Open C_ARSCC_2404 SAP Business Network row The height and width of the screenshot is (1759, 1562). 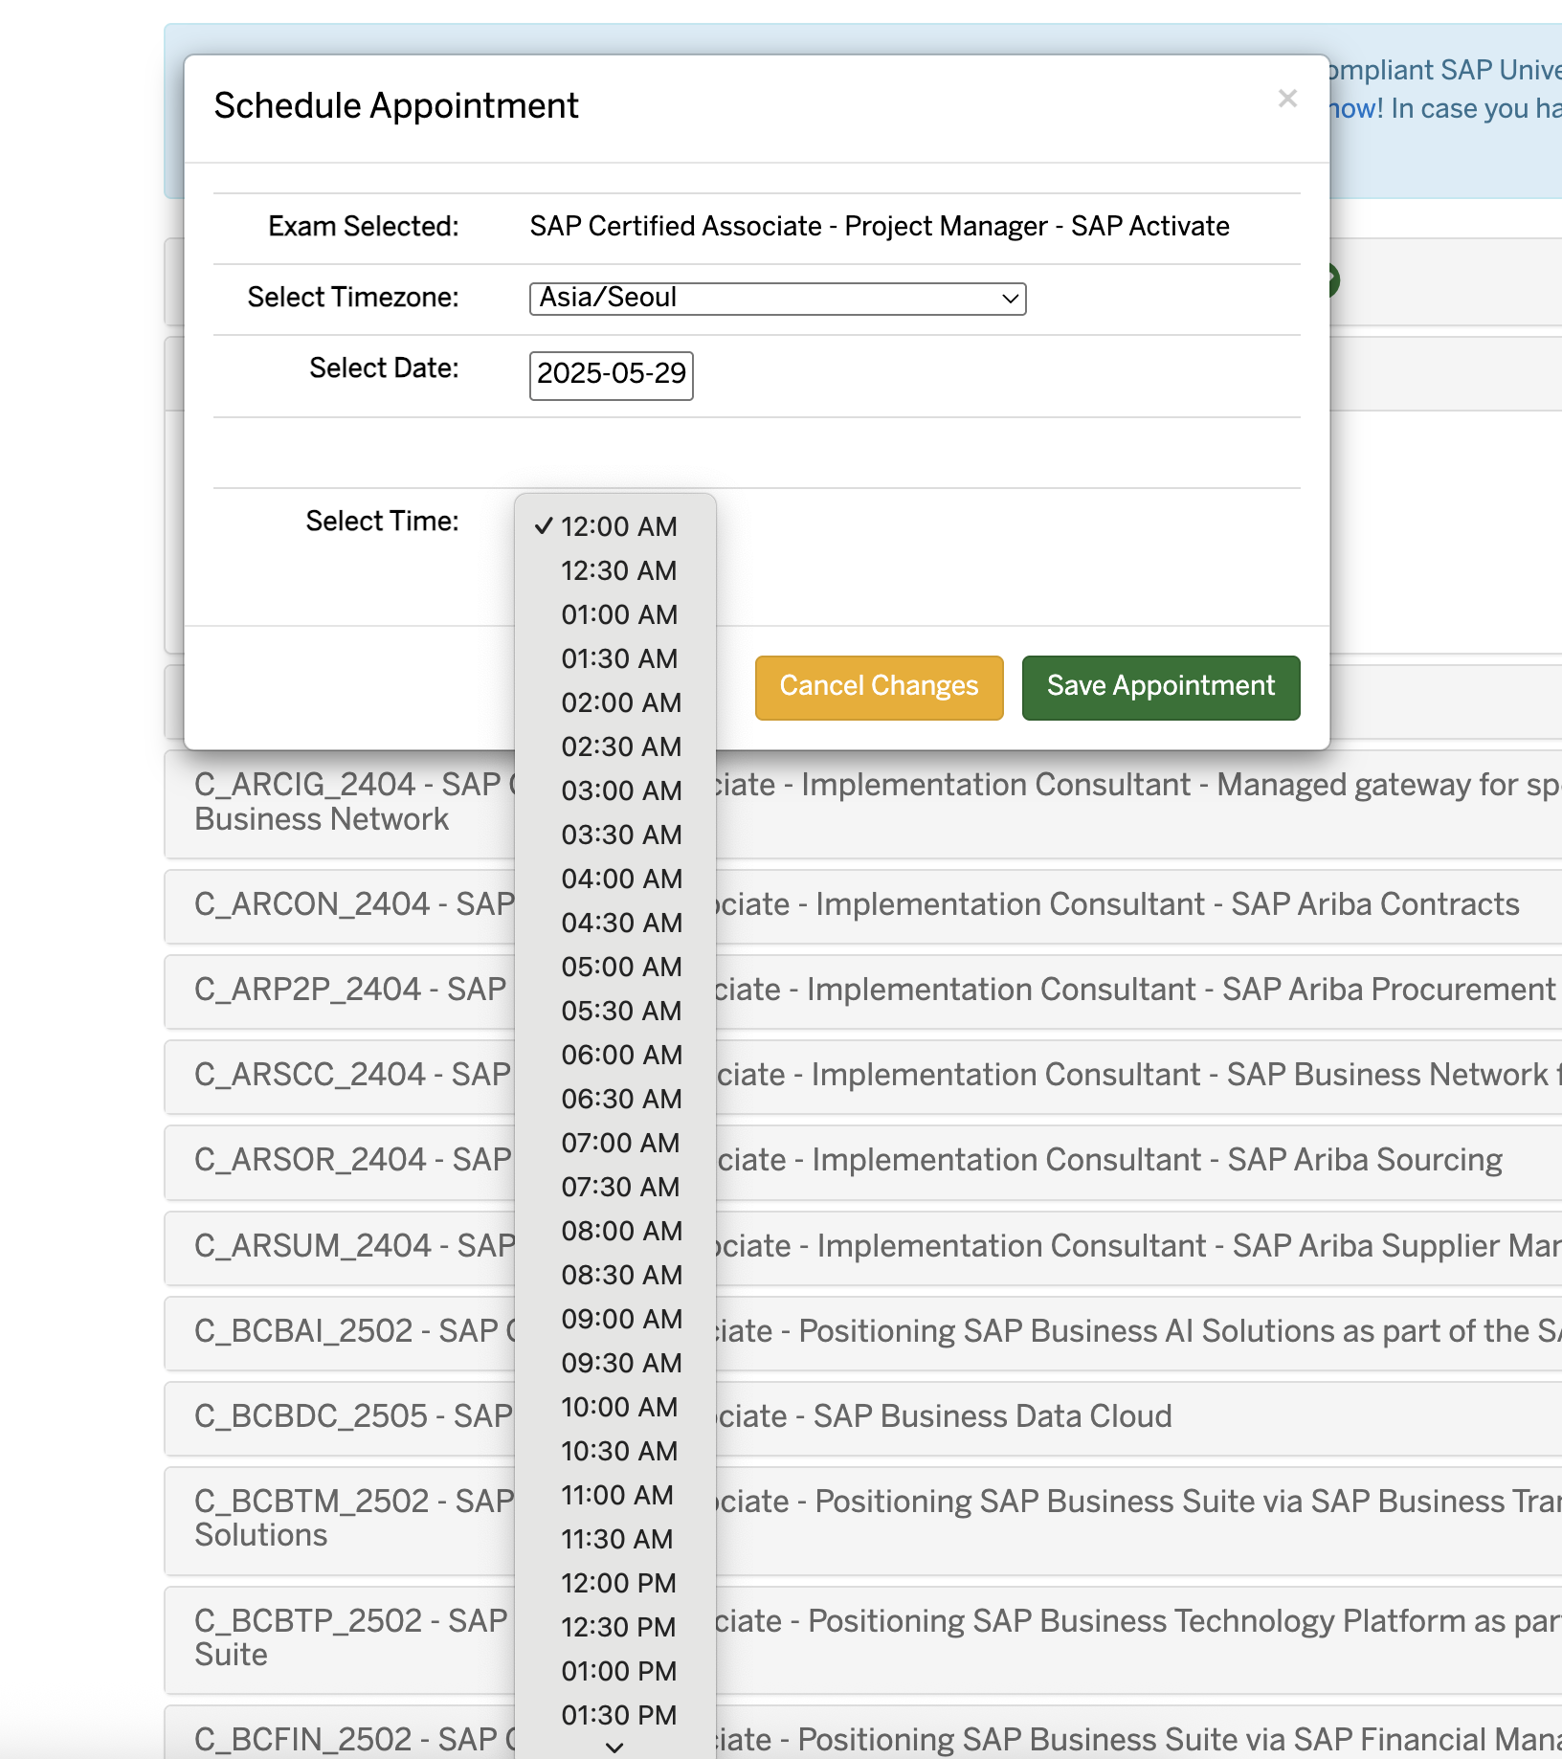coord(863,1076)
